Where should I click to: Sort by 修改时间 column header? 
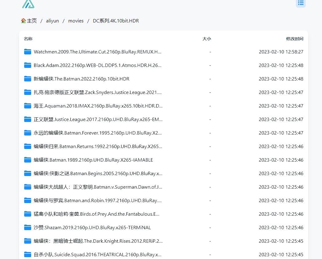coord(295,39)
